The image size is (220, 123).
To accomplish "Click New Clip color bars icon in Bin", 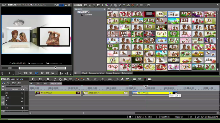I will pyautogui.click(x=107, y=5).
